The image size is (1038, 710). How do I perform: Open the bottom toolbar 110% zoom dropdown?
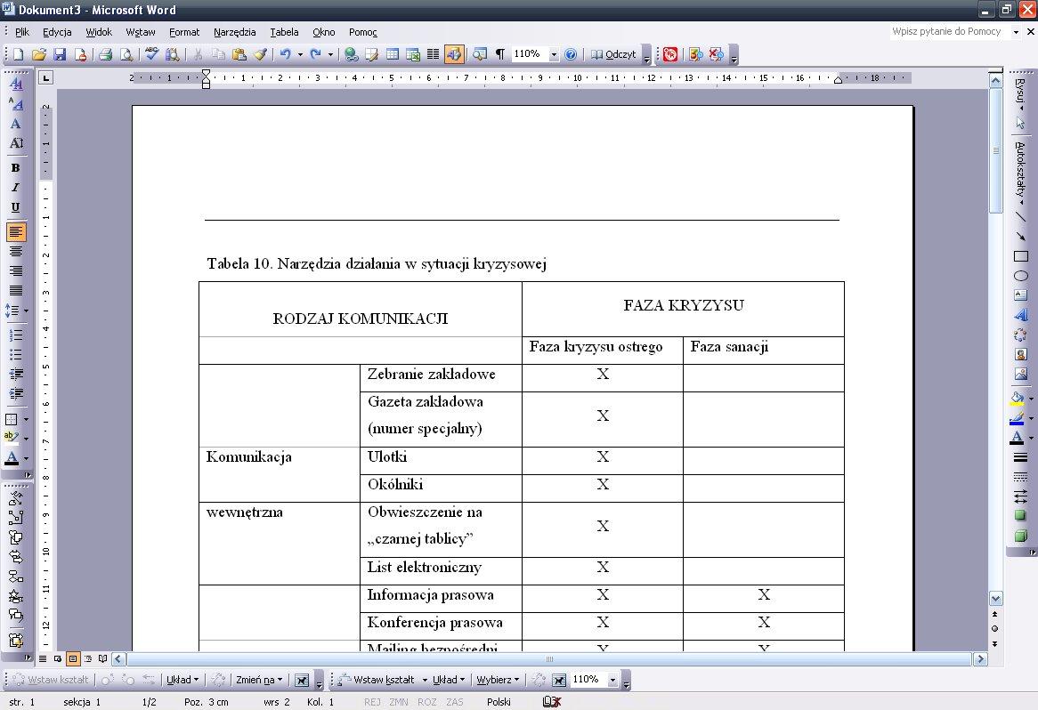(x=613, y=680)
